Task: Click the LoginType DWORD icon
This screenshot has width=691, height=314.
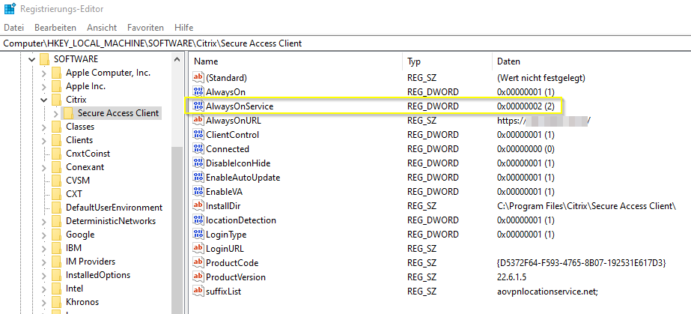Action: pos(198,234)
